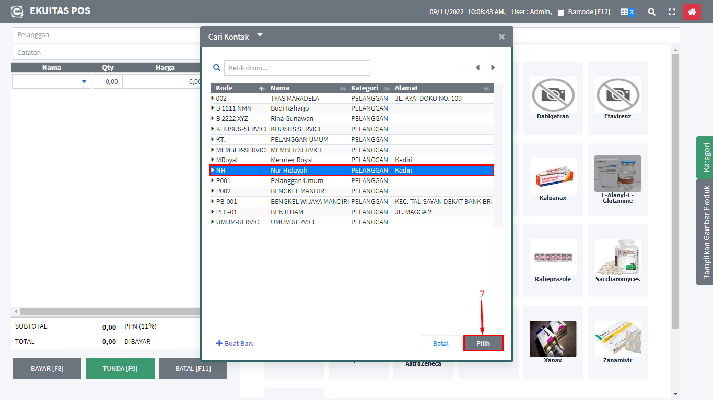Click the Ekuitas POS logo icon
713x400 pixels.
[17, 11]
